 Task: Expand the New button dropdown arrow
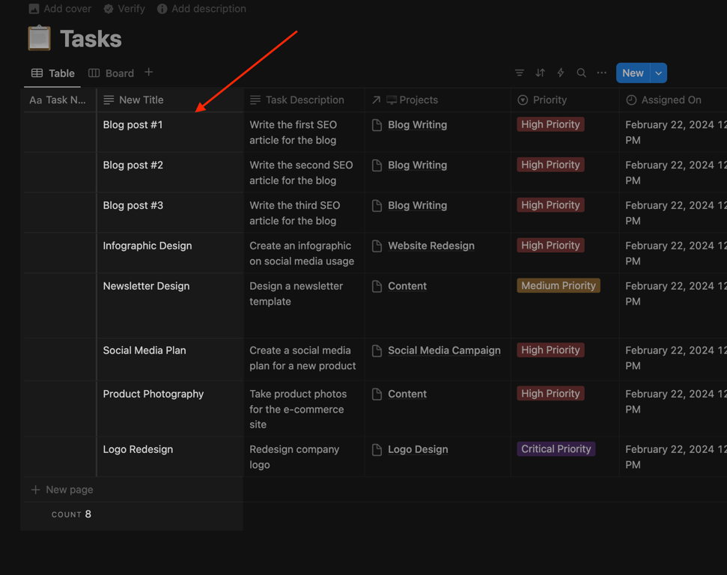658,73
